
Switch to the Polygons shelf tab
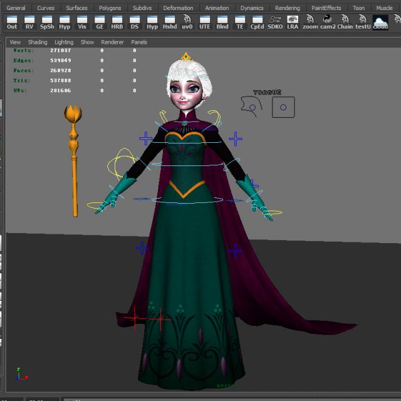point(110,8)
